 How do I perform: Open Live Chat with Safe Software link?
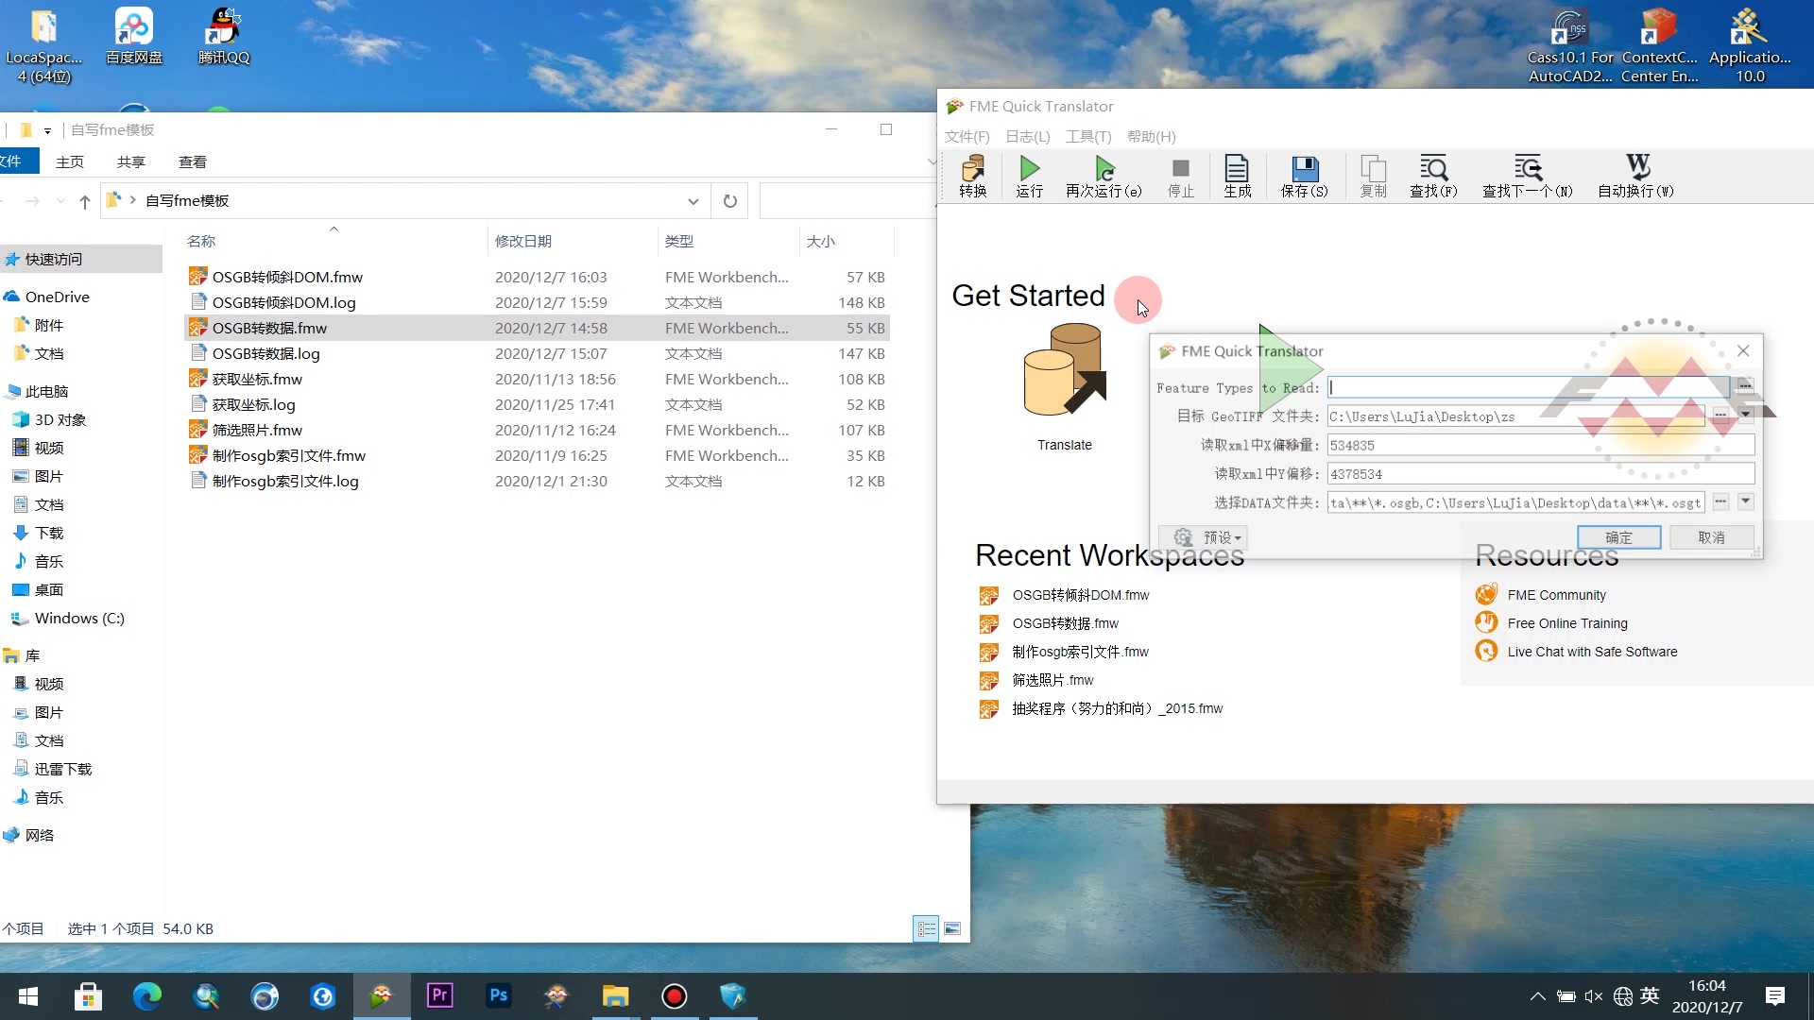(x=1592, y=652)
